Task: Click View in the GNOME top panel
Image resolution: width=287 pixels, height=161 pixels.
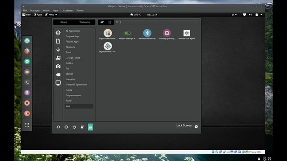Action: 26,15
